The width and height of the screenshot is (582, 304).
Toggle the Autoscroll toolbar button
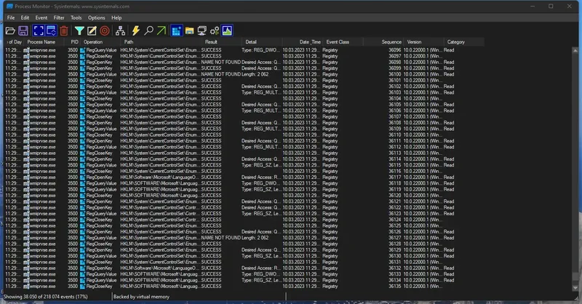pos(51,31)
